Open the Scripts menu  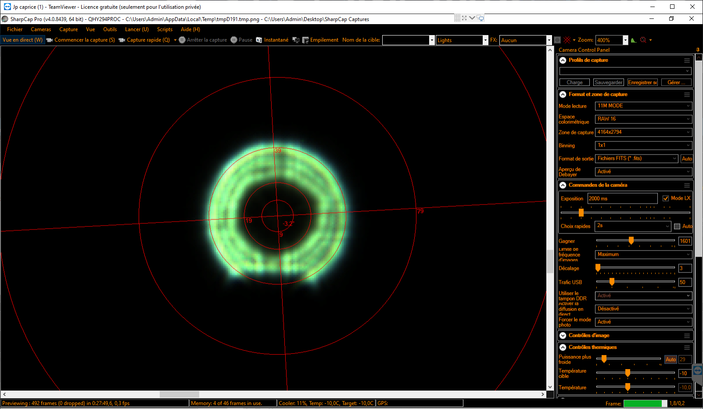pos(165,29)
